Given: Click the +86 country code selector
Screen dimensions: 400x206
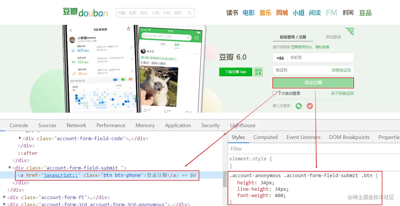Looking at the screenshot, I should click(280, 58).
